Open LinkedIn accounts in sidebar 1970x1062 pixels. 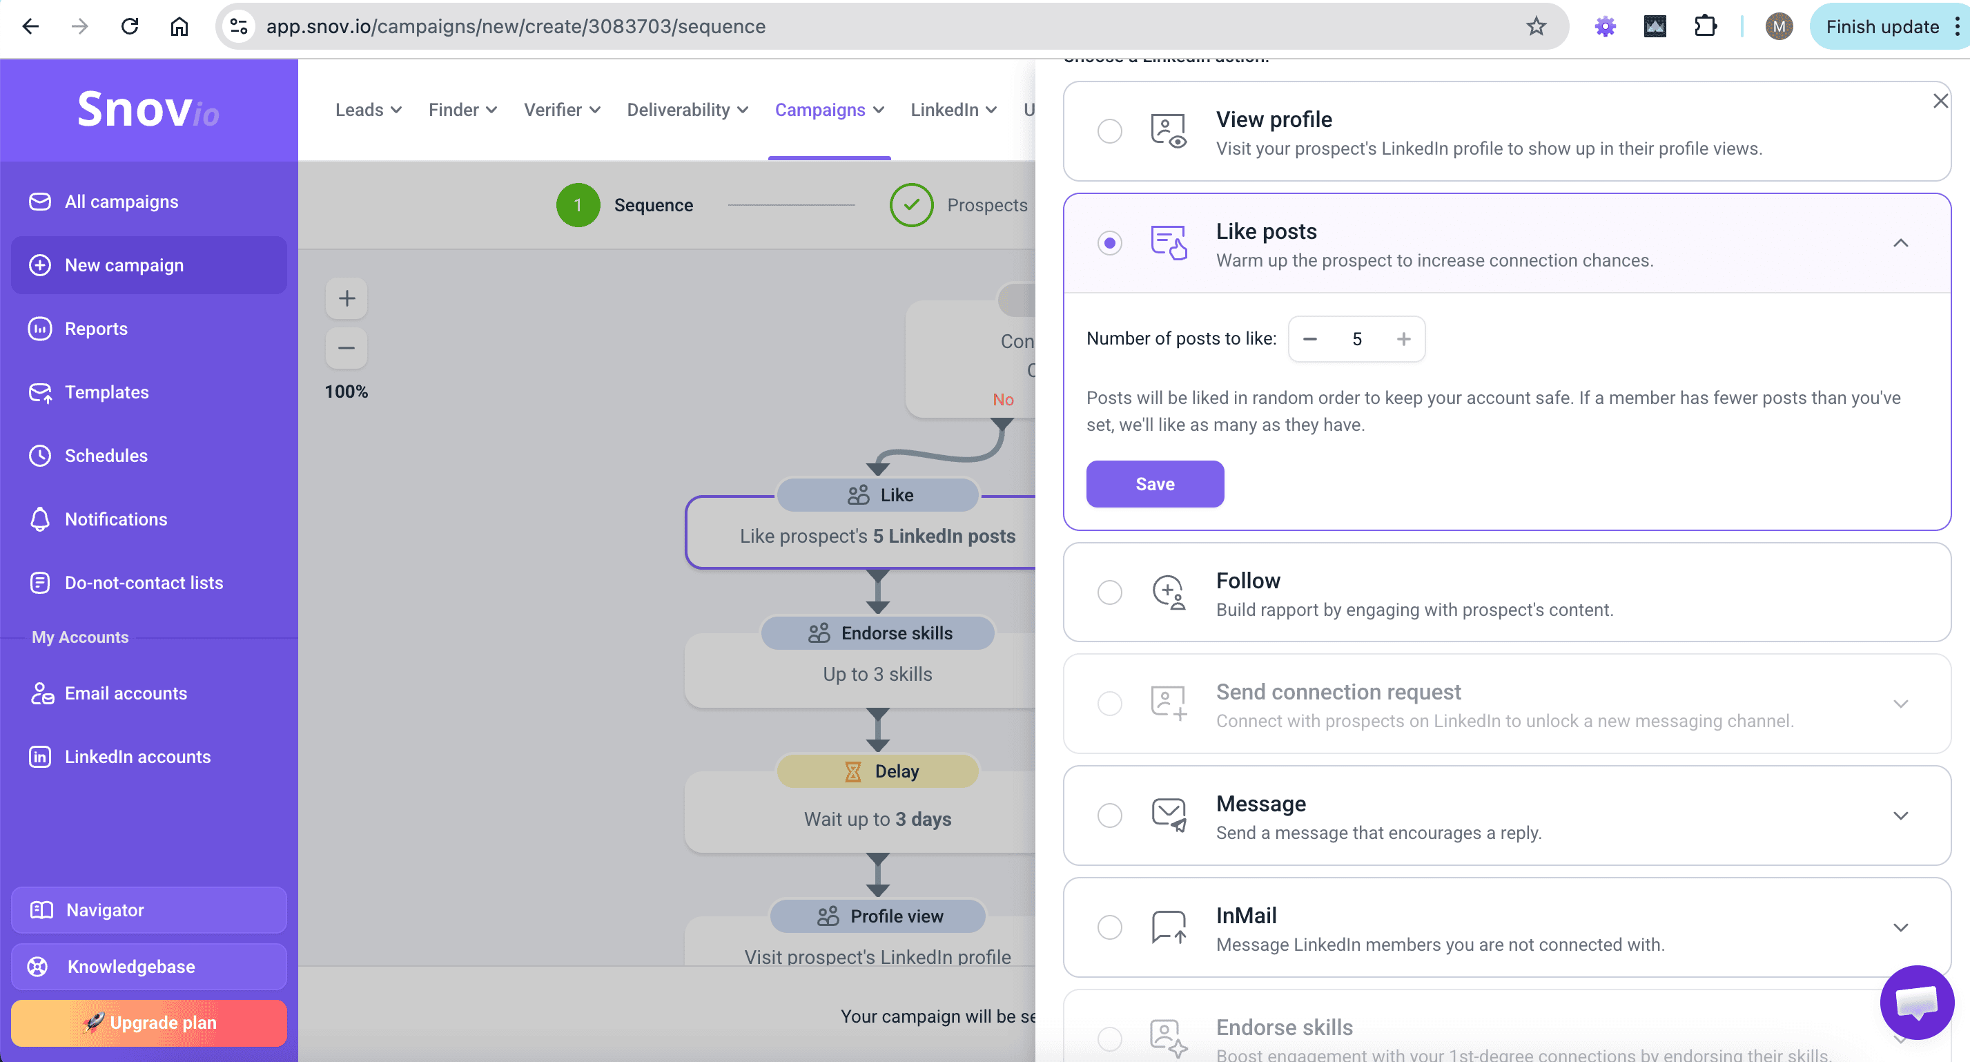[x=149, y=757]
